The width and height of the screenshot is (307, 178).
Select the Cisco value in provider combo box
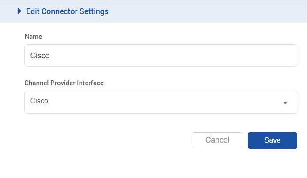39,101
